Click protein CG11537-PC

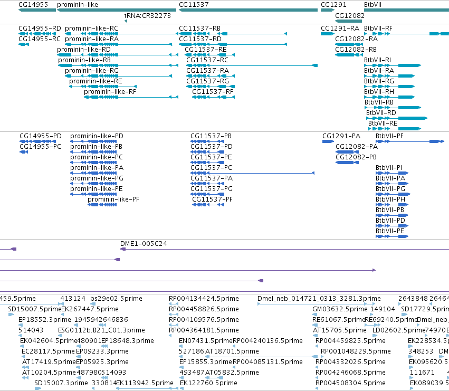[211, 168]
